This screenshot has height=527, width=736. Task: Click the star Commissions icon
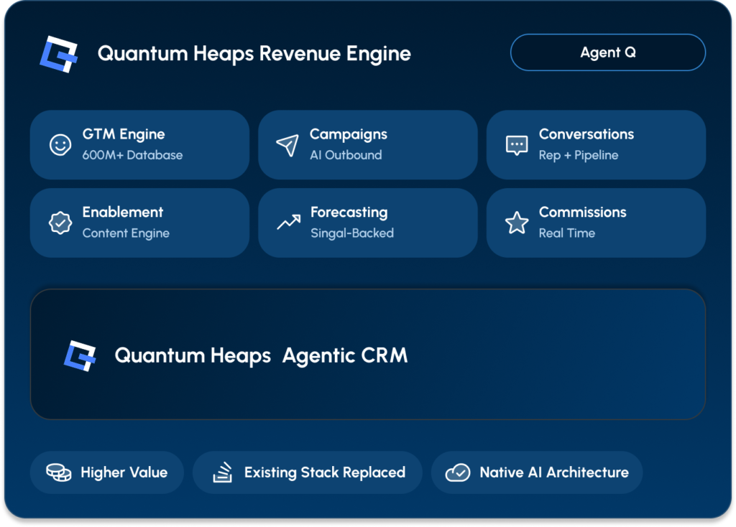(x=516, y=223)
